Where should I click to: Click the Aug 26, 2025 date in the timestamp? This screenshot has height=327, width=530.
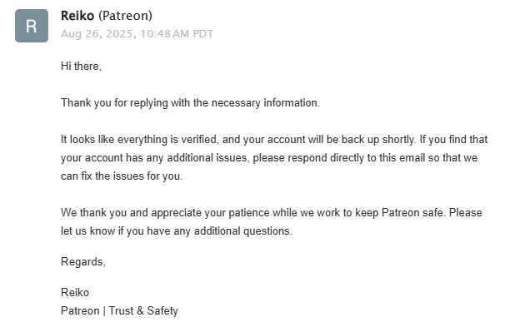pyautogui.click(x=98, y=34)
